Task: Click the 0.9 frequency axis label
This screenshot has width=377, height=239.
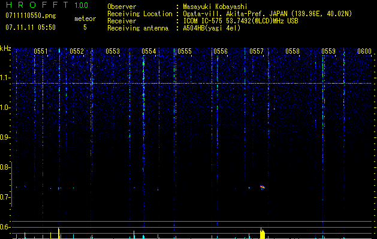Action: pyautogui.click(x=5, y=137)
